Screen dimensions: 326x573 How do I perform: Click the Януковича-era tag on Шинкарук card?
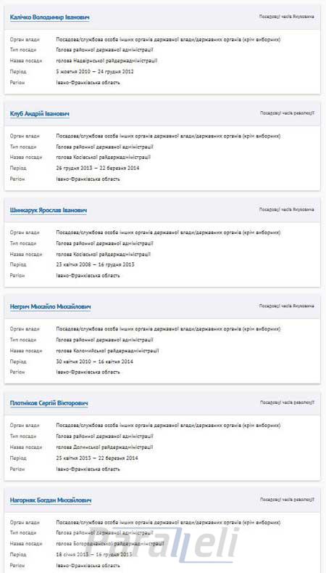(x=287, y=210)
